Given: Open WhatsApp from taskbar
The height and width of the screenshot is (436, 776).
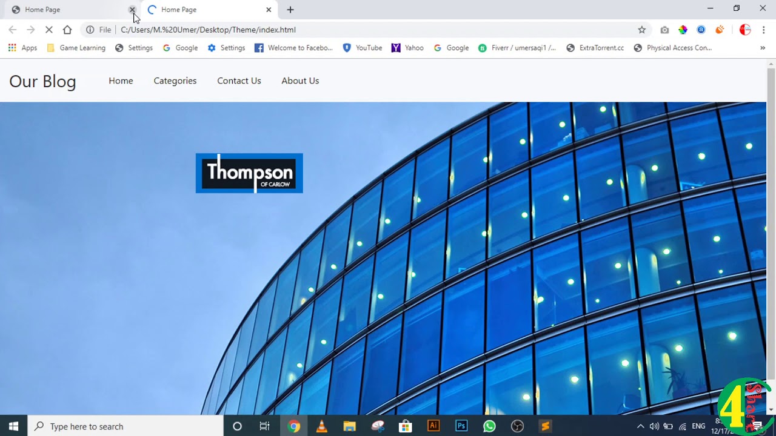Looking at the screenshot, I should point(489,426).
